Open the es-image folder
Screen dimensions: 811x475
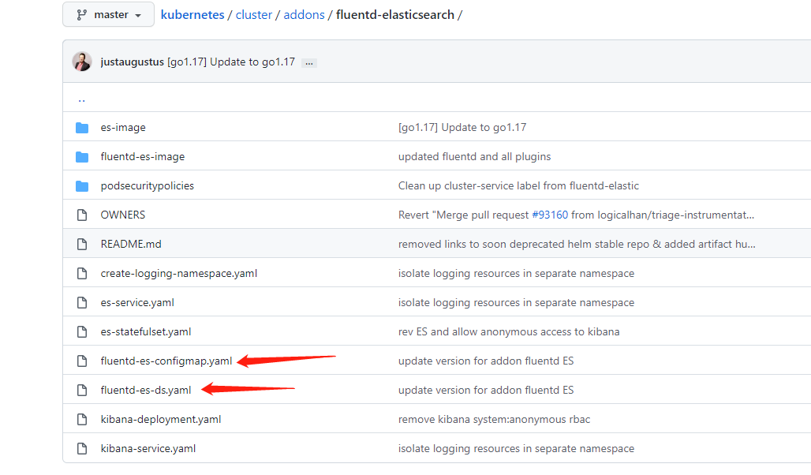coord(123,128)
